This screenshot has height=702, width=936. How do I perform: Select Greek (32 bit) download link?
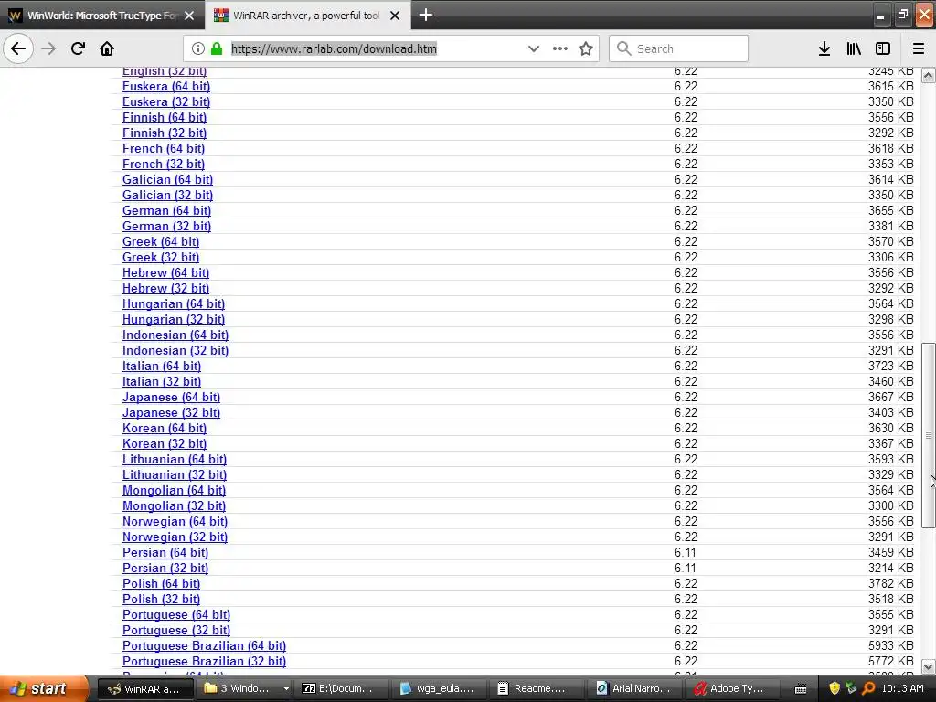click(x=161, y=257)
